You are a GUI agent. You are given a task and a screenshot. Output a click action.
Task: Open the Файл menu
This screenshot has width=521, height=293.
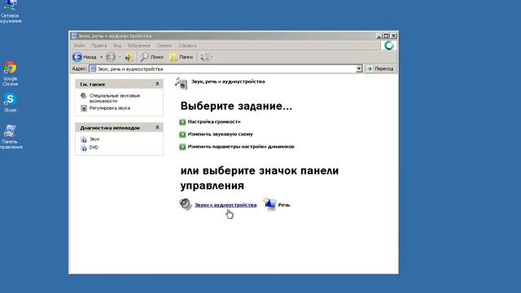tap(80, 46)
